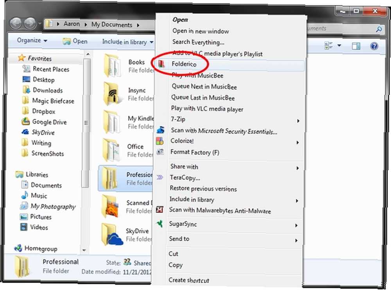The height and width of the screenshot is (290, 391).
Task: Expand the Colorize! submenu arrow
Action: point(298,142)
